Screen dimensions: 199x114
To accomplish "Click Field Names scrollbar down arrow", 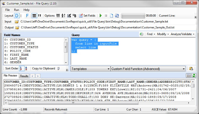I will click(66, 63).
